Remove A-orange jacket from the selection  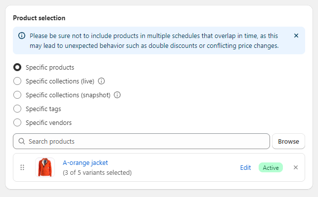296,167
